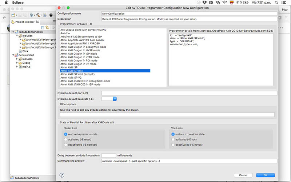291x182 pixels.
Task: Open Notification Center list icon
Action: [284, 3]
